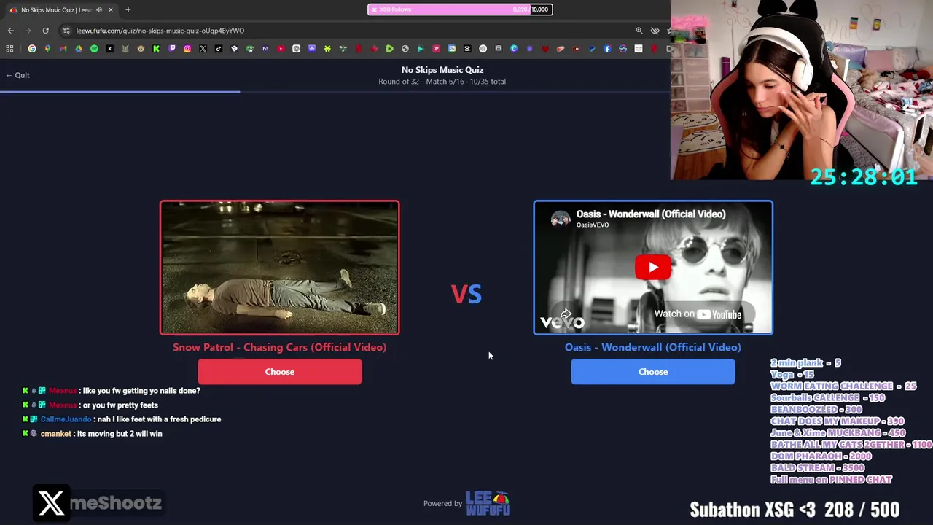Play the Oasis Wonderwall YouTube video
Viewport: 933px width, 525px height.
click(x=653, y=267)
